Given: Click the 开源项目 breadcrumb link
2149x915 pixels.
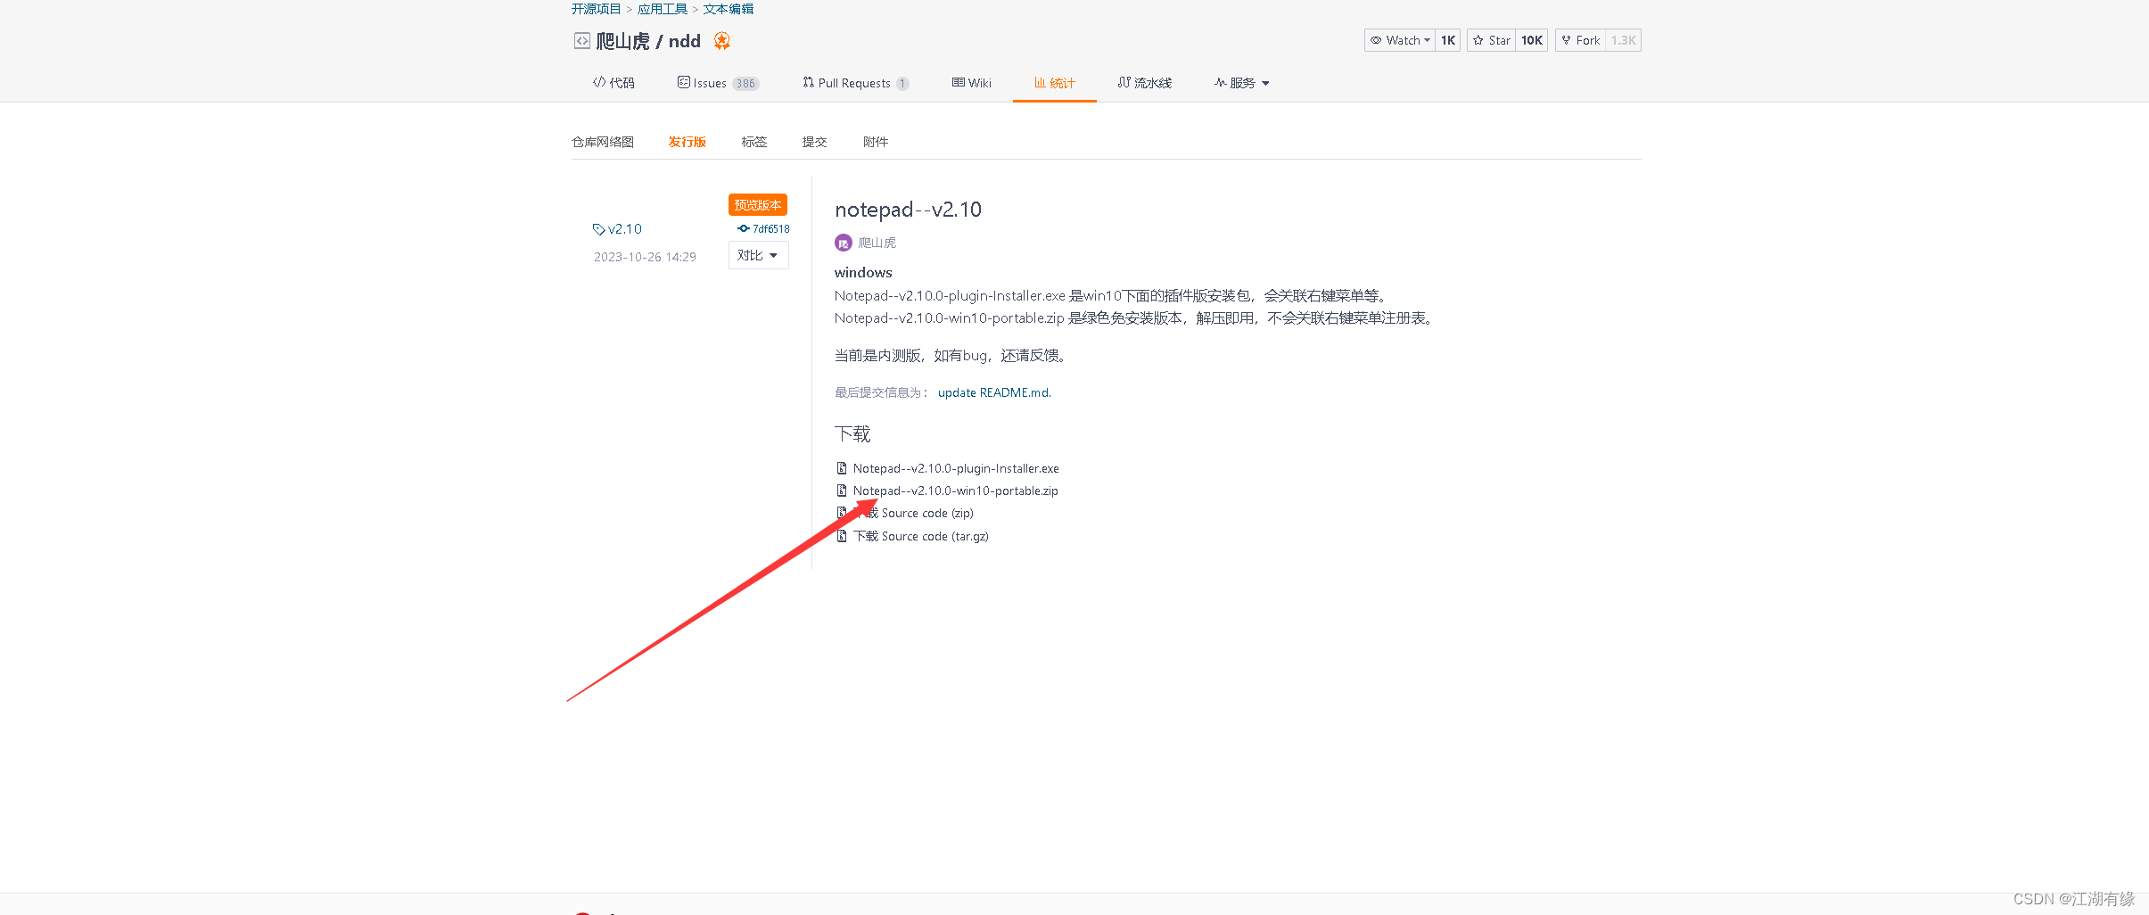Looking at the screenshot, I should 596,8.
